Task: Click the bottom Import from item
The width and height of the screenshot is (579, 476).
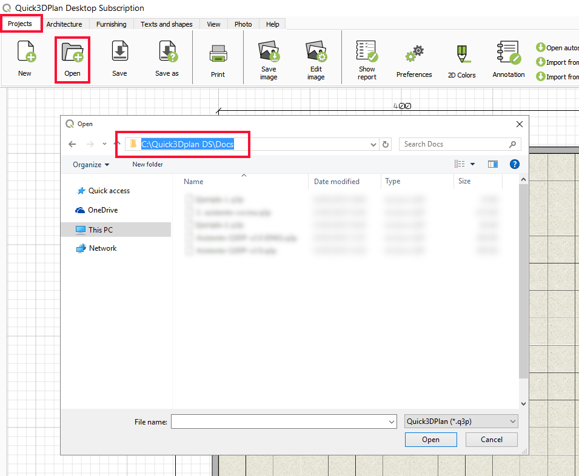Action: click(x=557, y=76)
